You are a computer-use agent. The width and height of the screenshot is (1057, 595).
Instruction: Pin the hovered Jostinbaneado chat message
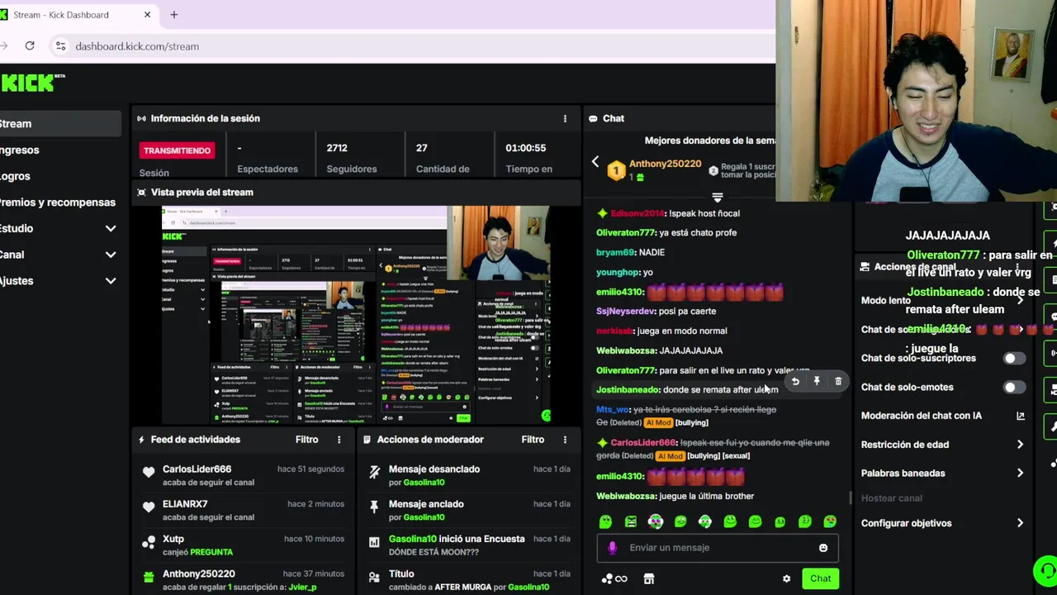pos(817,381)
